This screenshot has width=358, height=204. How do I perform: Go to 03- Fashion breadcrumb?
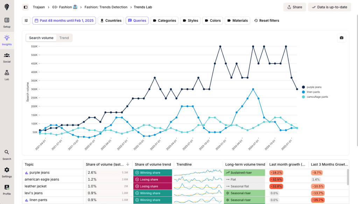click(x=65, y=7)
